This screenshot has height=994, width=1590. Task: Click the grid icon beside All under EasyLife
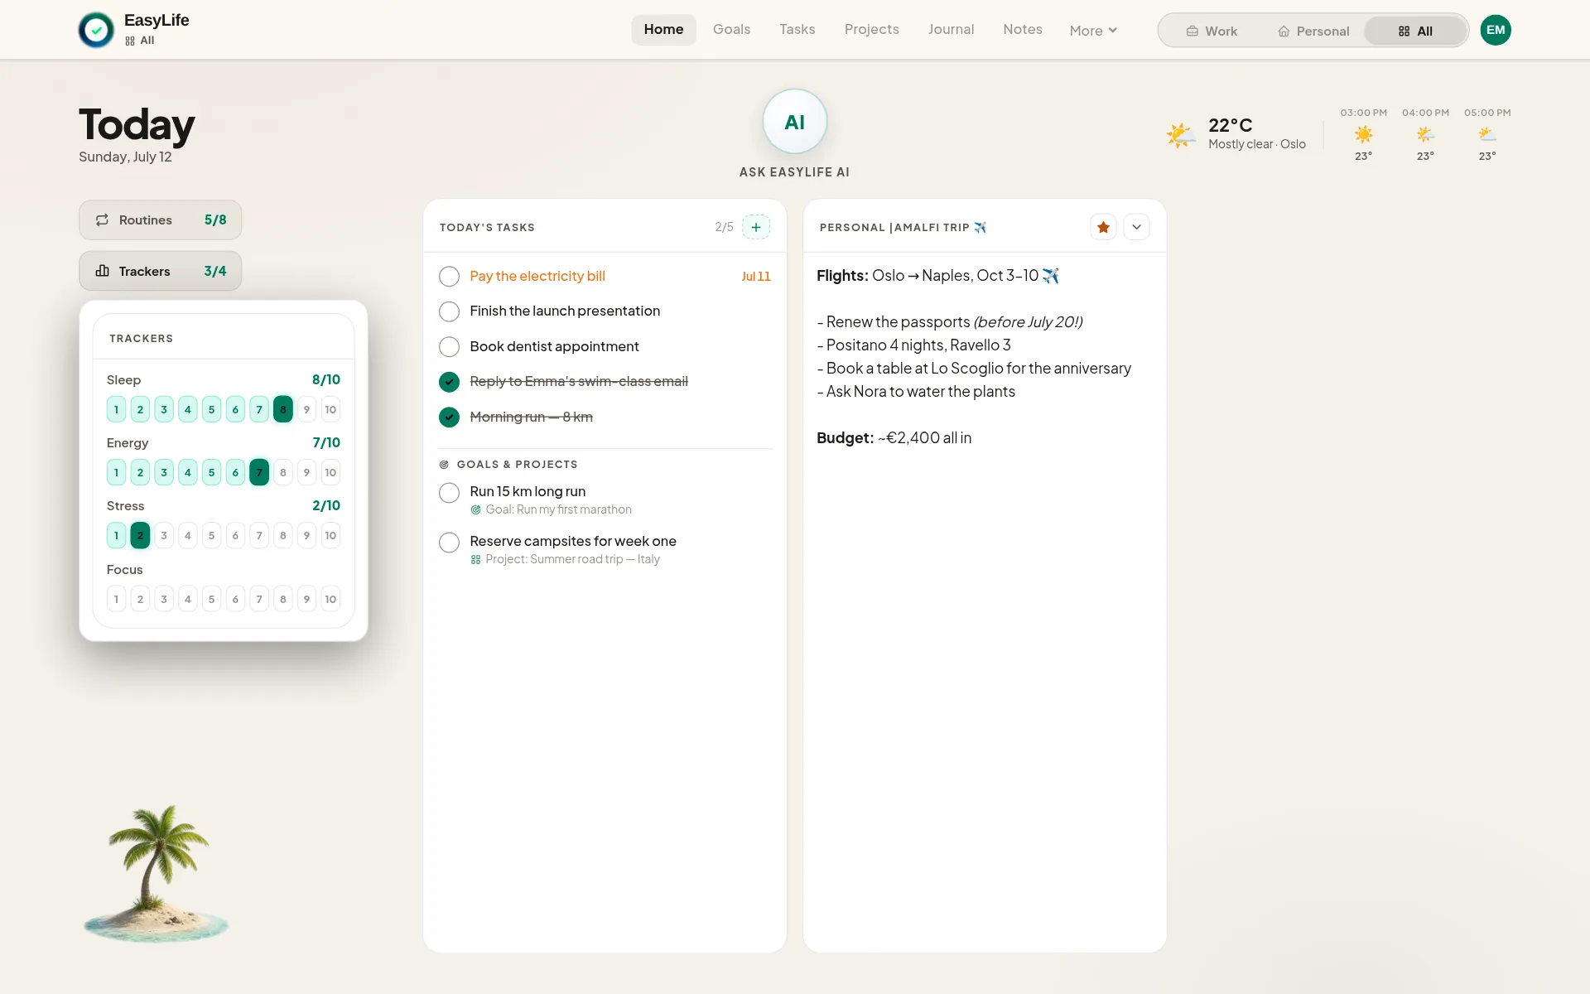130,41
